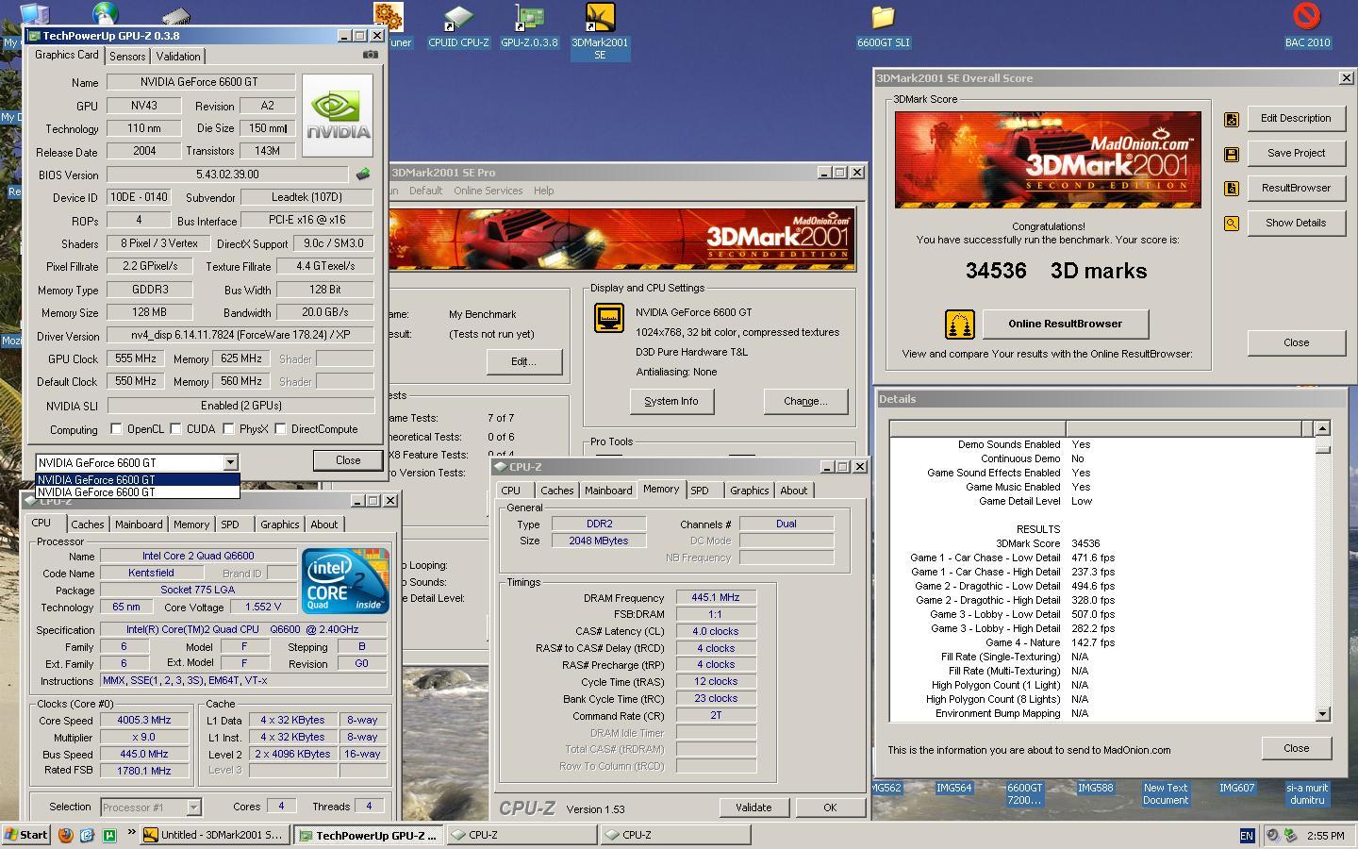Click OK in the CPU-Z memory window

(x=830, y=807)
